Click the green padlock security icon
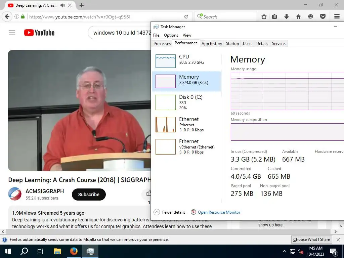The width and height of the screenshot is (344, 258). [23, 17]
